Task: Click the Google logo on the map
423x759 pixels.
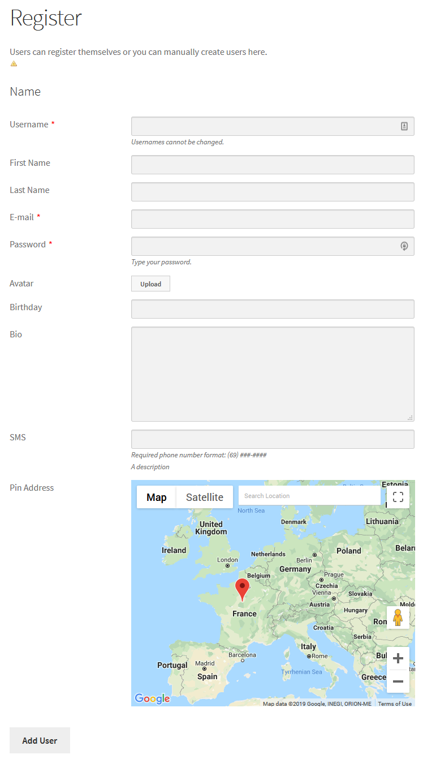Action: [x=152, y=698]
